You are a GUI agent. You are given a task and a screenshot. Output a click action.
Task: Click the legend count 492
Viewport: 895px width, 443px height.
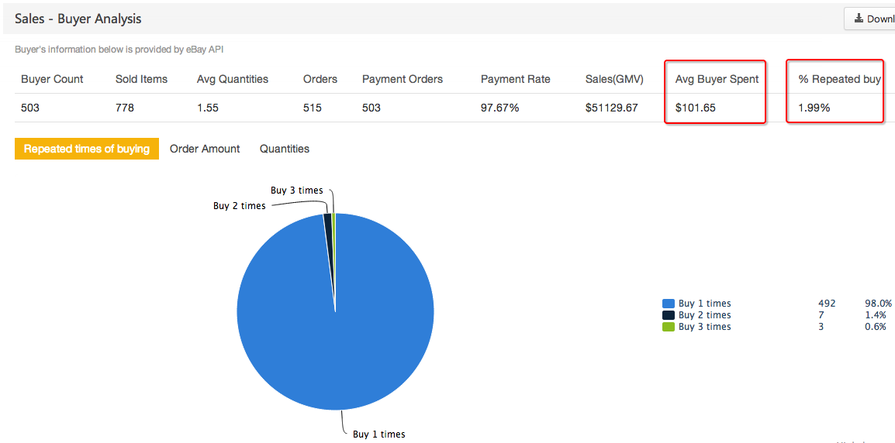(x=827, y=304)
